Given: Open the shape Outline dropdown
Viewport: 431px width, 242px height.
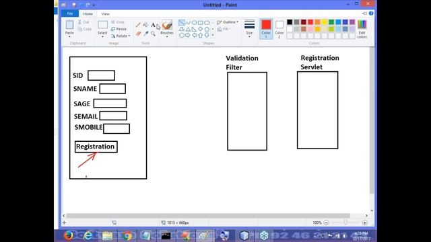Looking at the screenshot, I should click(x=228, y=22).
